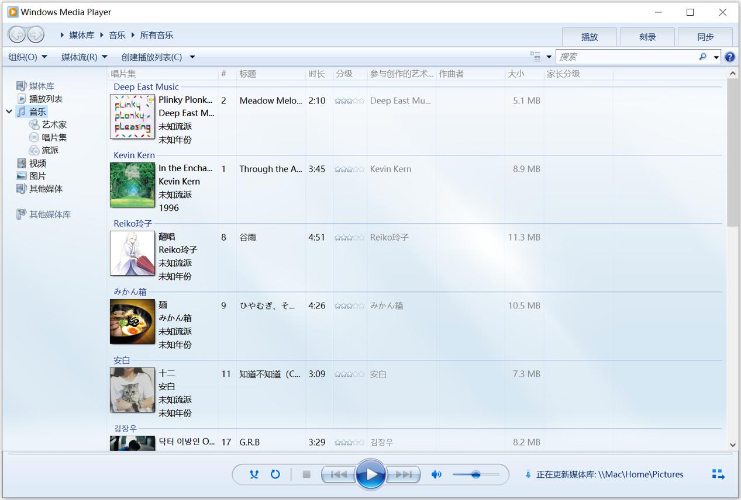The height and width of the screenshot is (500, 741).
Task: Open the 组织(O) menu
Action: (28, 57)
